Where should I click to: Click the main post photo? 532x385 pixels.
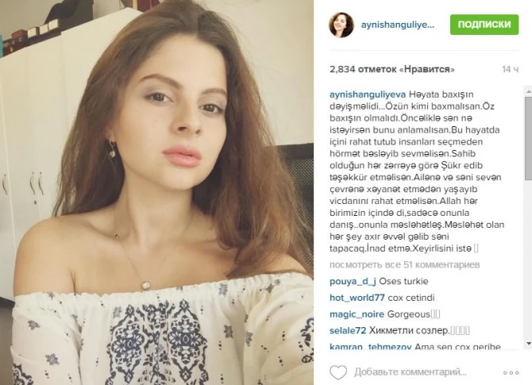156,192
